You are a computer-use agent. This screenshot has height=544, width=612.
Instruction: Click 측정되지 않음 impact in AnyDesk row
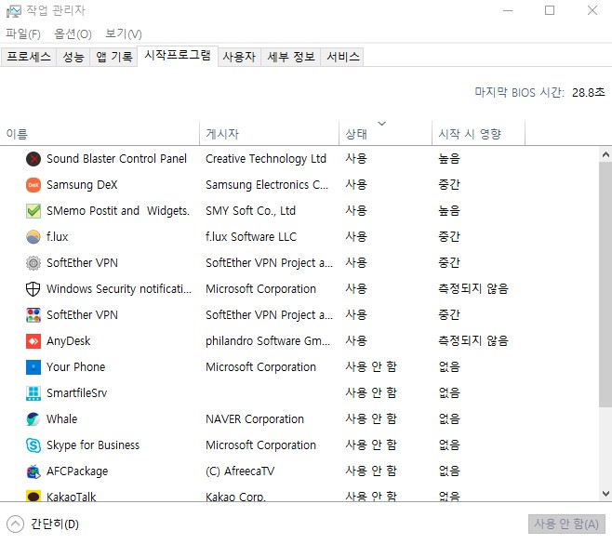click(x=473, y=341)
